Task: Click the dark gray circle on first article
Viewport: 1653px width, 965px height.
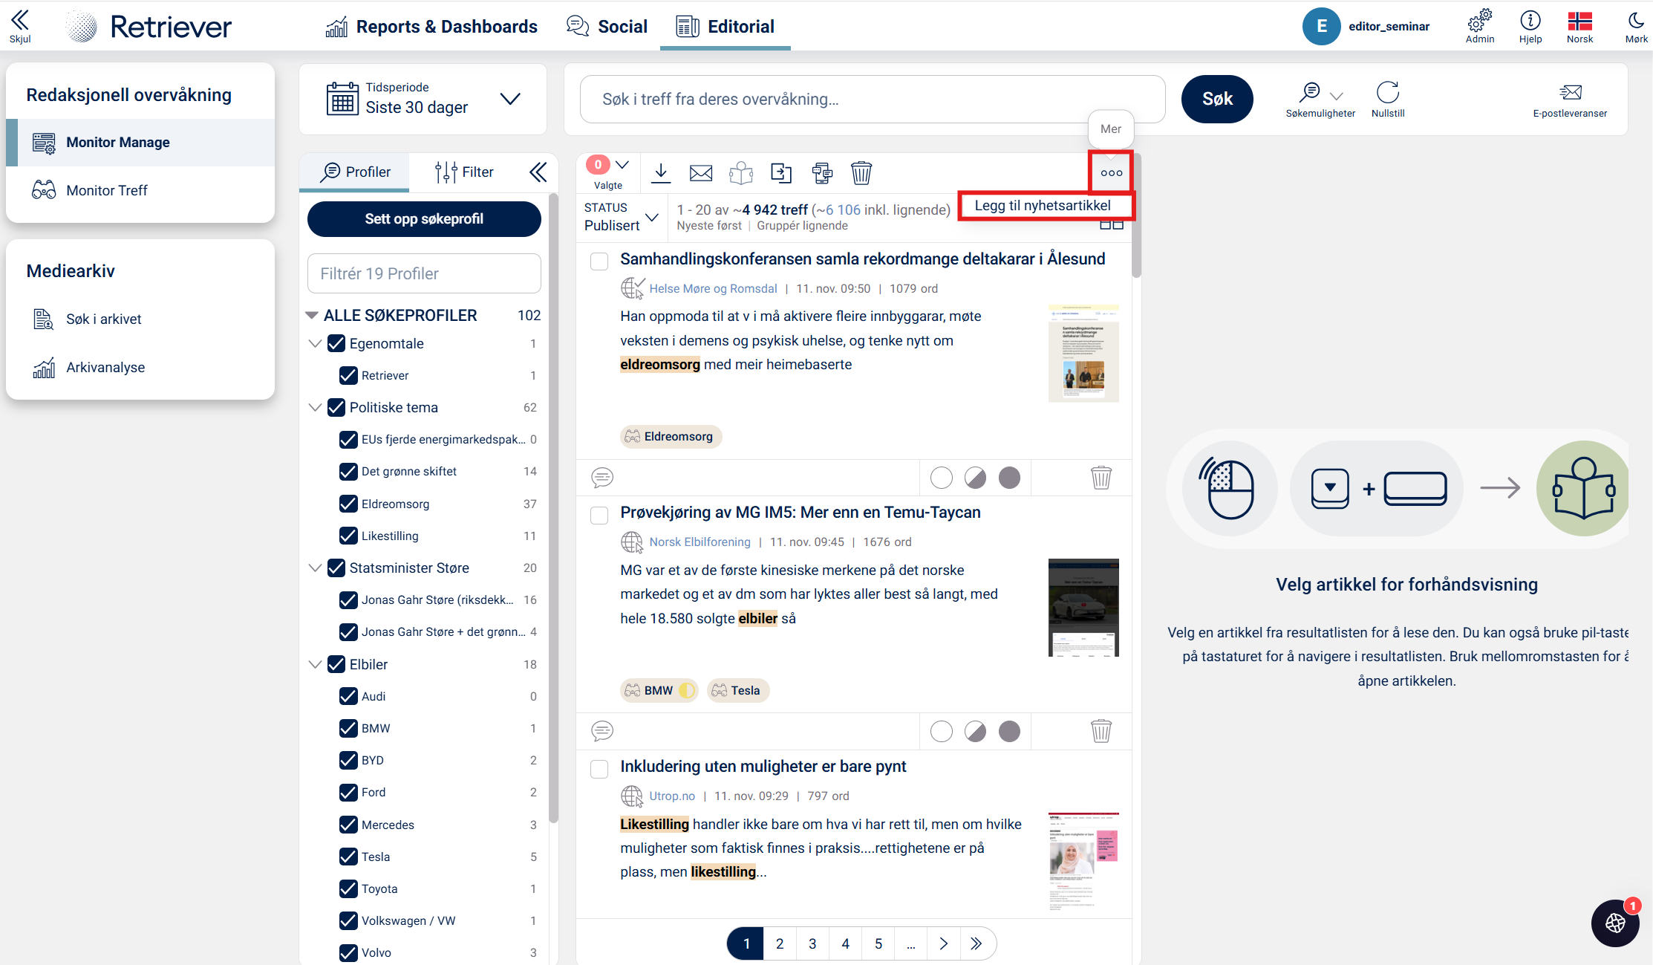Action: 1009,478
